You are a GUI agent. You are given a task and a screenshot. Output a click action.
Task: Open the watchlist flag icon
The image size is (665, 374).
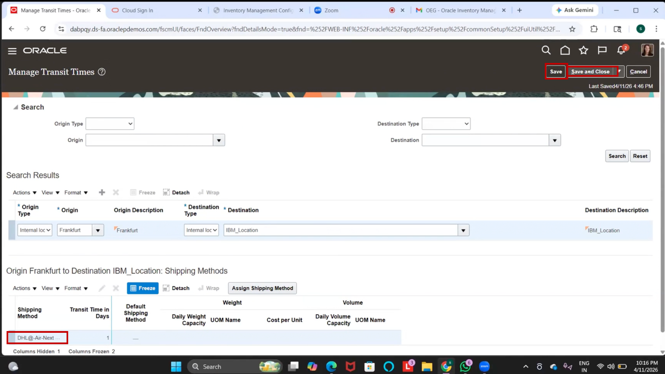pos(602,51)
